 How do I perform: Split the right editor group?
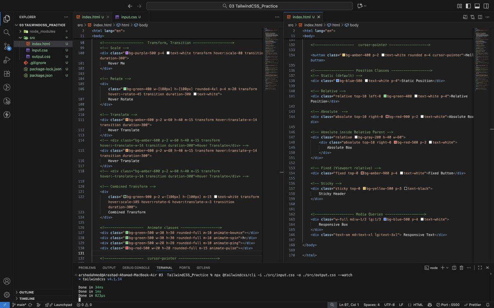(480, 17)
